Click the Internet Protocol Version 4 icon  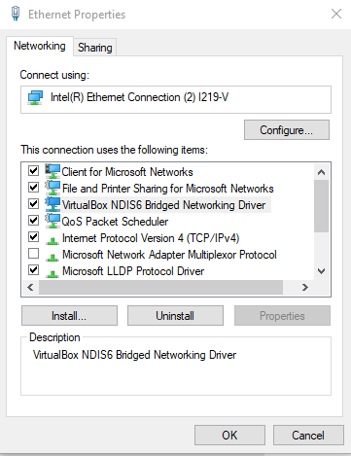click(53, 240)
